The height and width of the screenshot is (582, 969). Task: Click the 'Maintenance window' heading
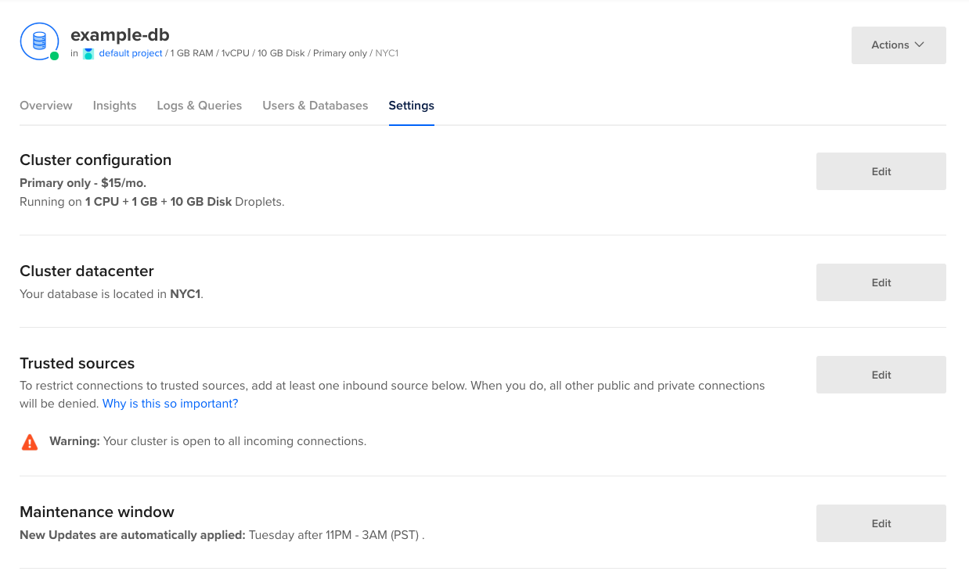97,512
